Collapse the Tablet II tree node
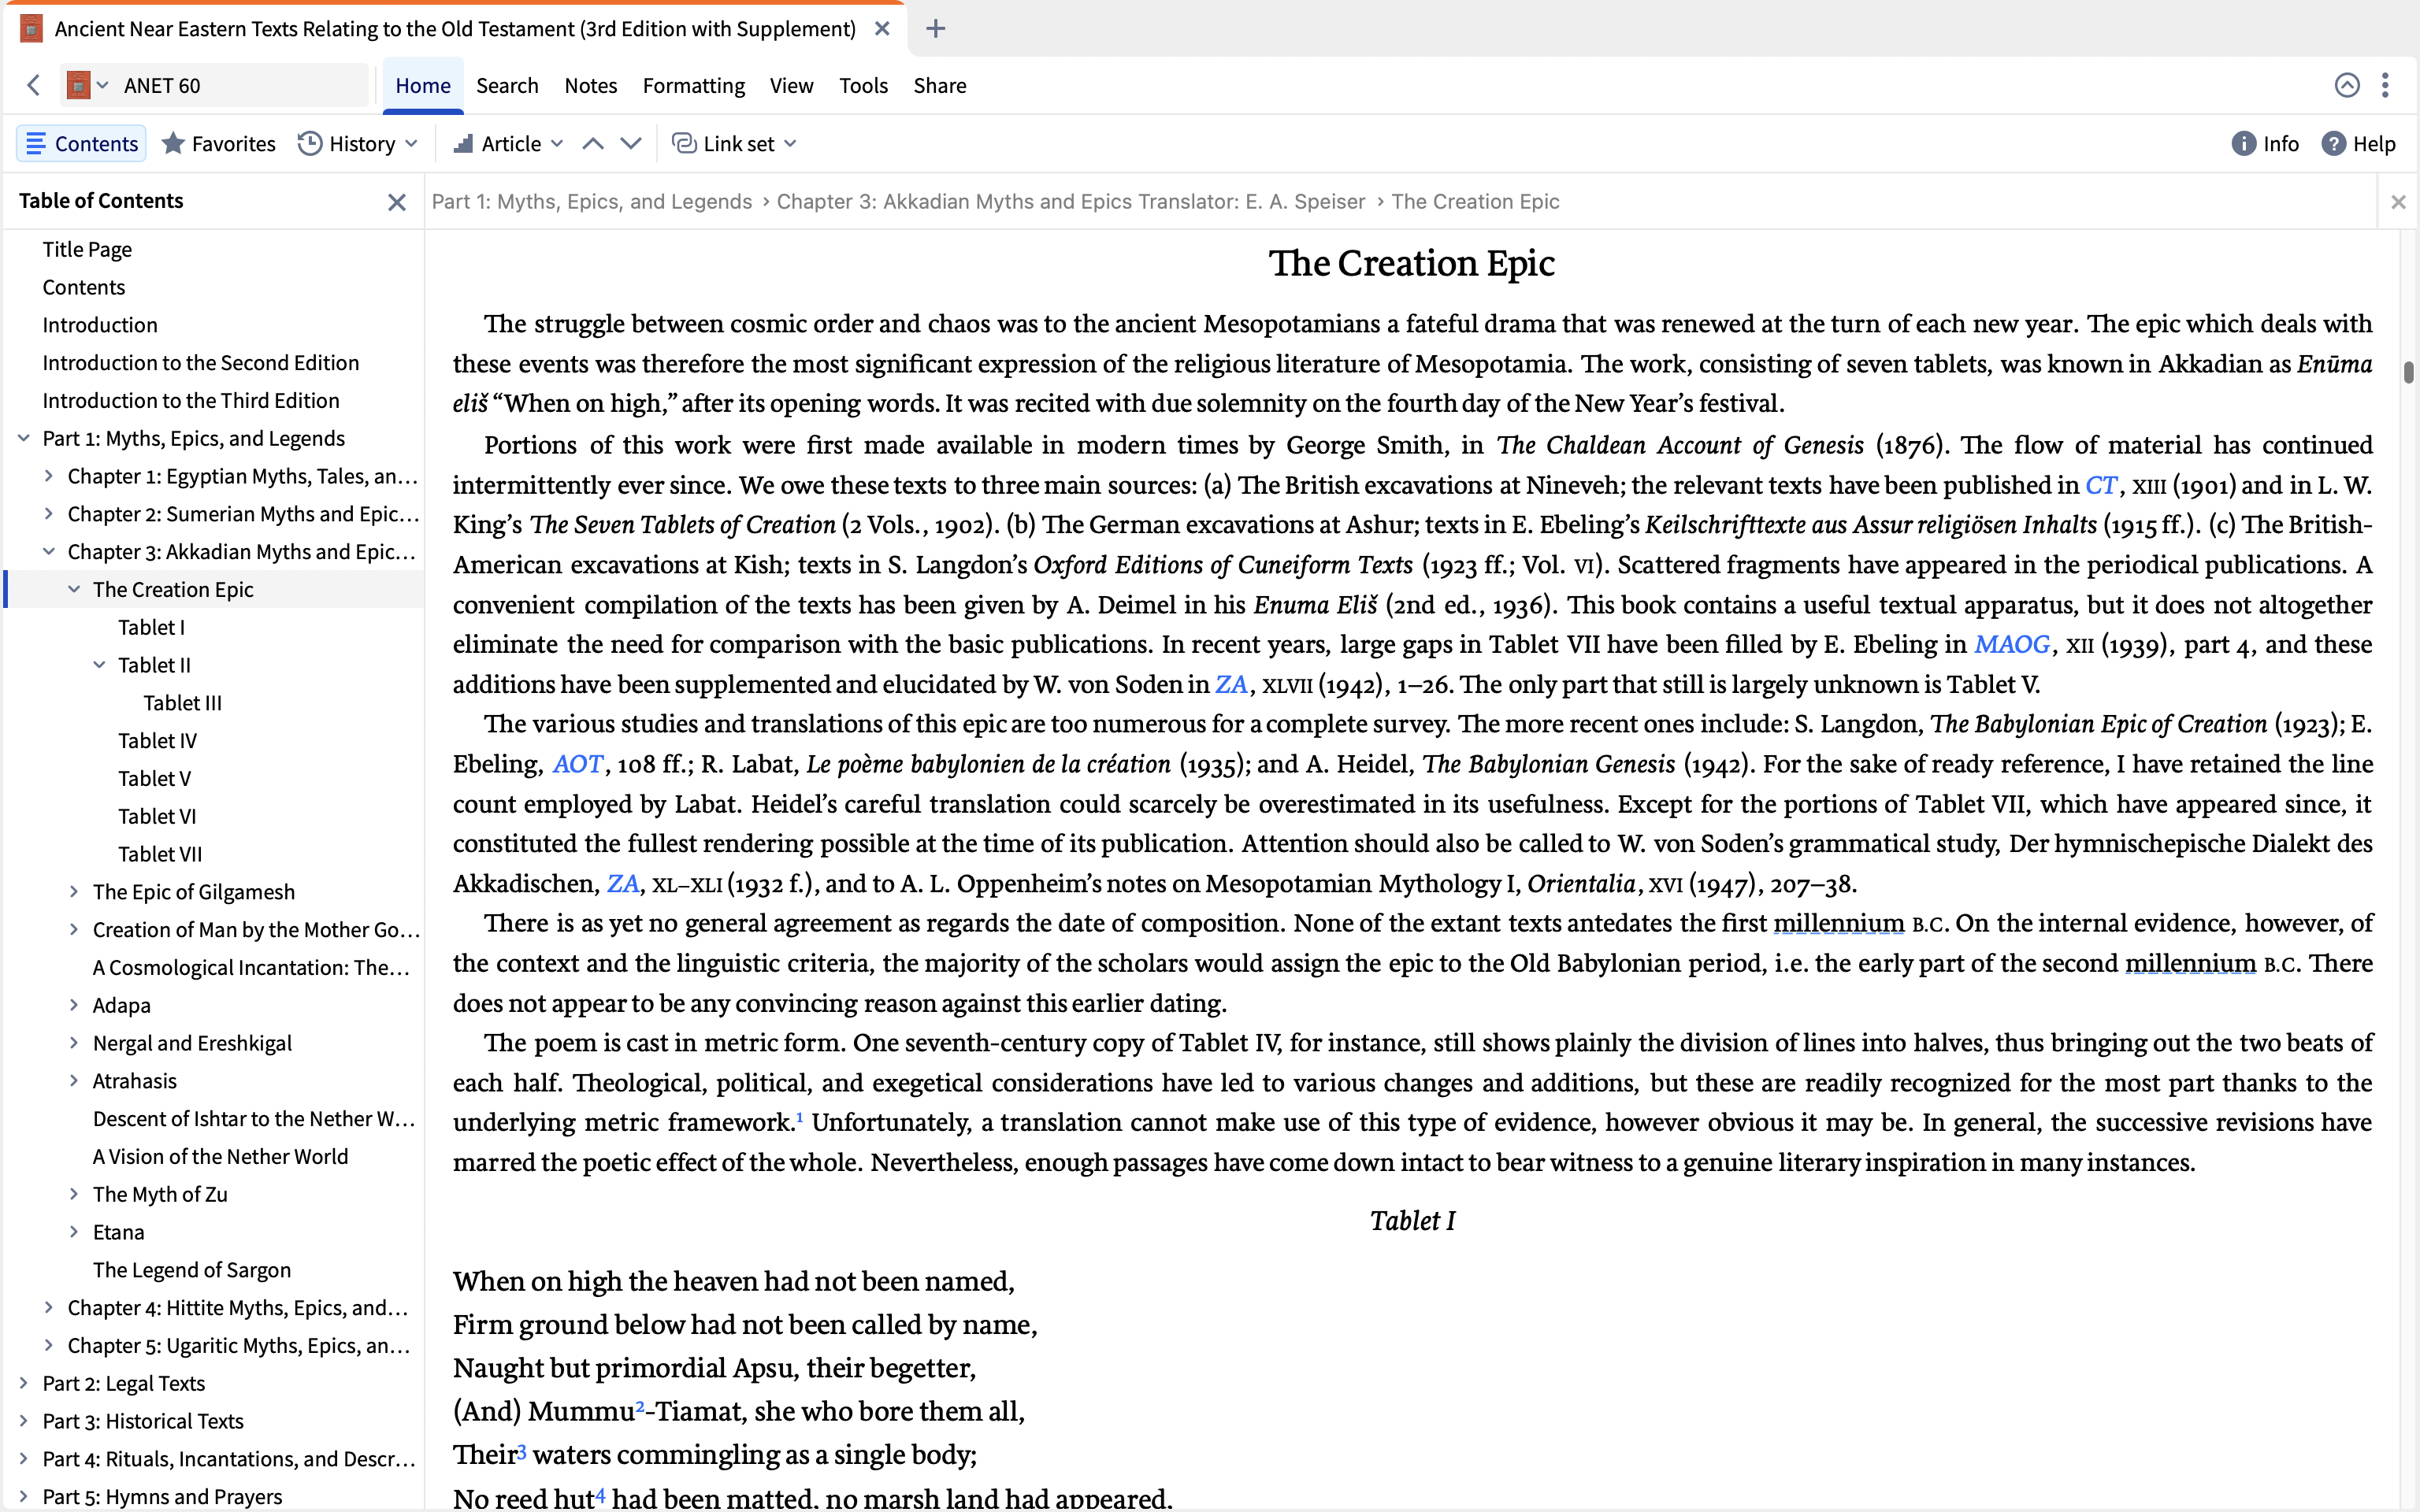 [99, 665]
